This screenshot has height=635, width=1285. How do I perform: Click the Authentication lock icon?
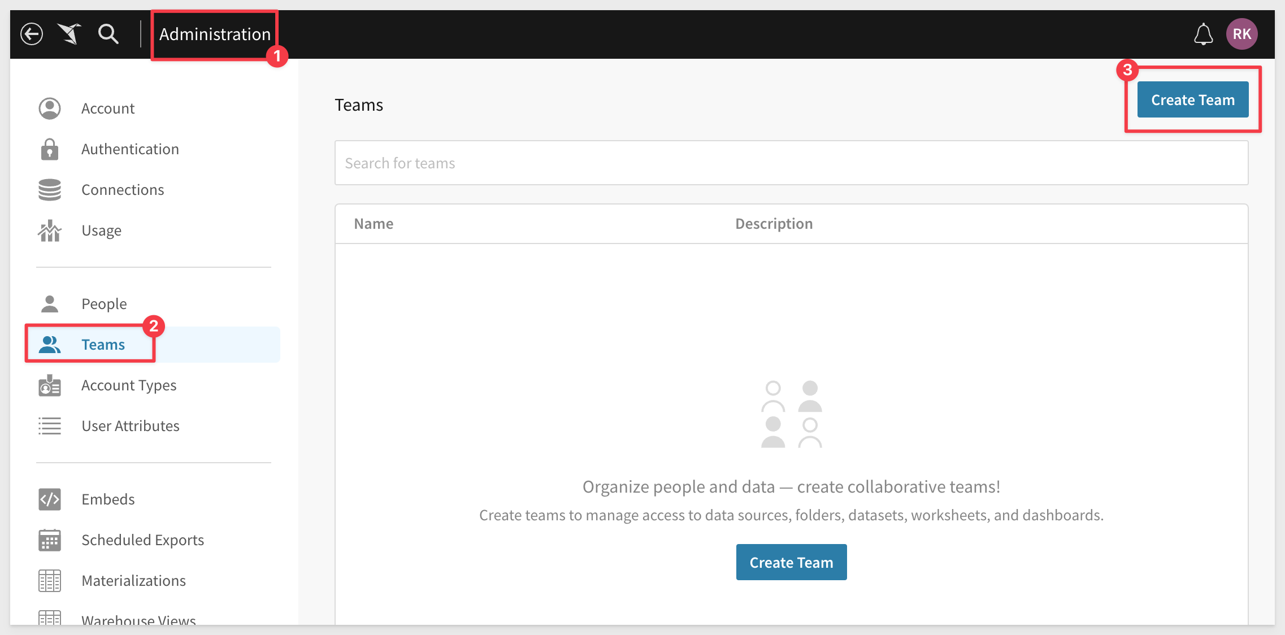[50, 149]
